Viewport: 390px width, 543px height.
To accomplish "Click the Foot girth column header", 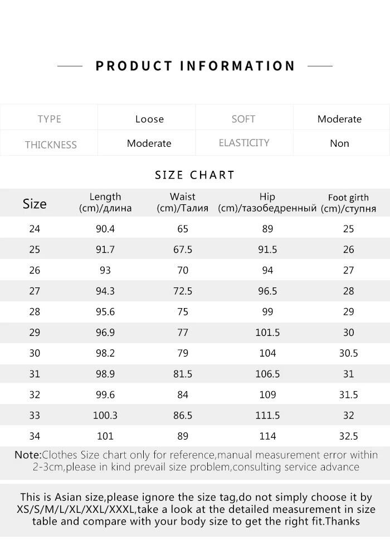I will (349, 203).
